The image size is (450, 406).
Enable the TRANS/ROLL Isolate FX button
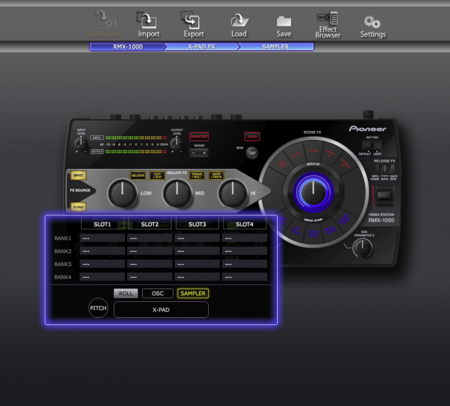pyautogui.click(x=197, y=175)
